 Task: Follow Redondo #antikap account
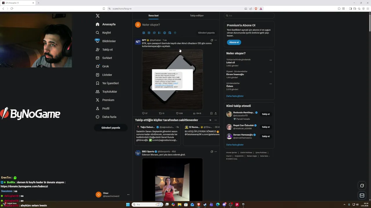[x=266, y=114]
